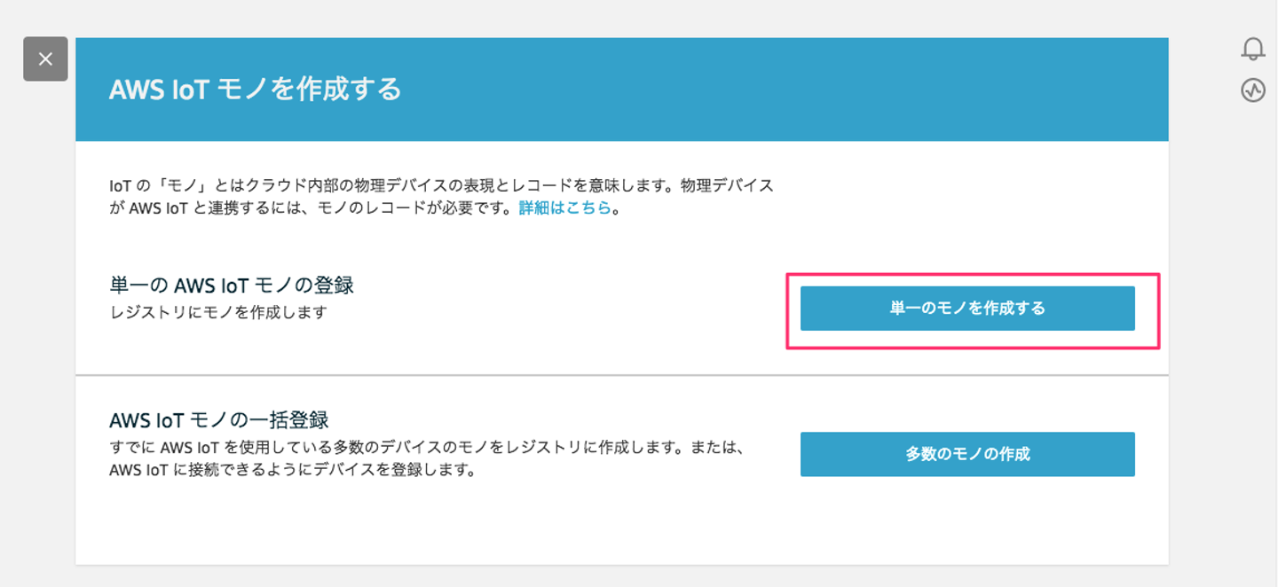1278x587 pixels.
Task: Click the divider between the two registration sections
Action: click(x=621, y=375)
